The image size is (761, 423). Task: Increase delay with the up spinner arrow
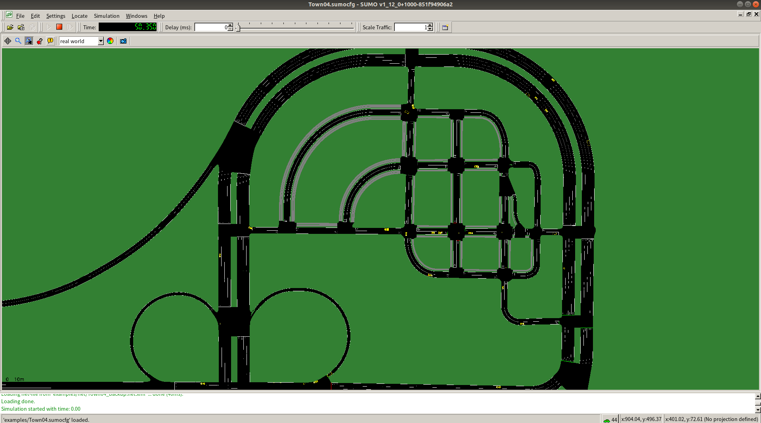[231, 25]
